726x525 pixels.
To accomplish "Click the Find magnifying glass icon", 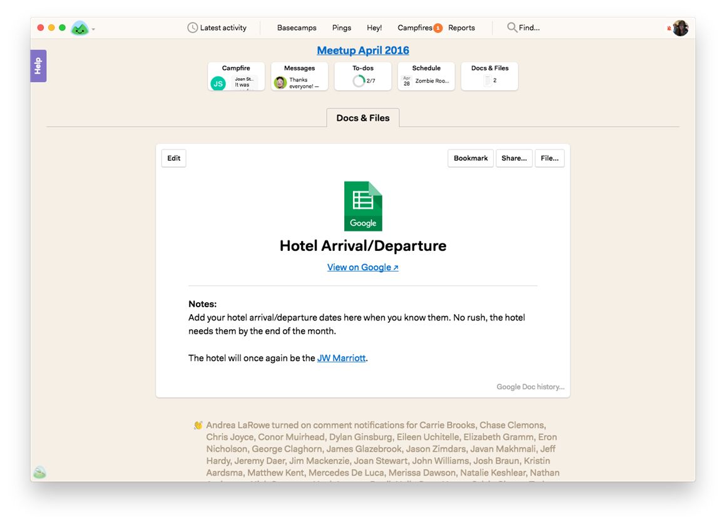I will click(511, 28).
